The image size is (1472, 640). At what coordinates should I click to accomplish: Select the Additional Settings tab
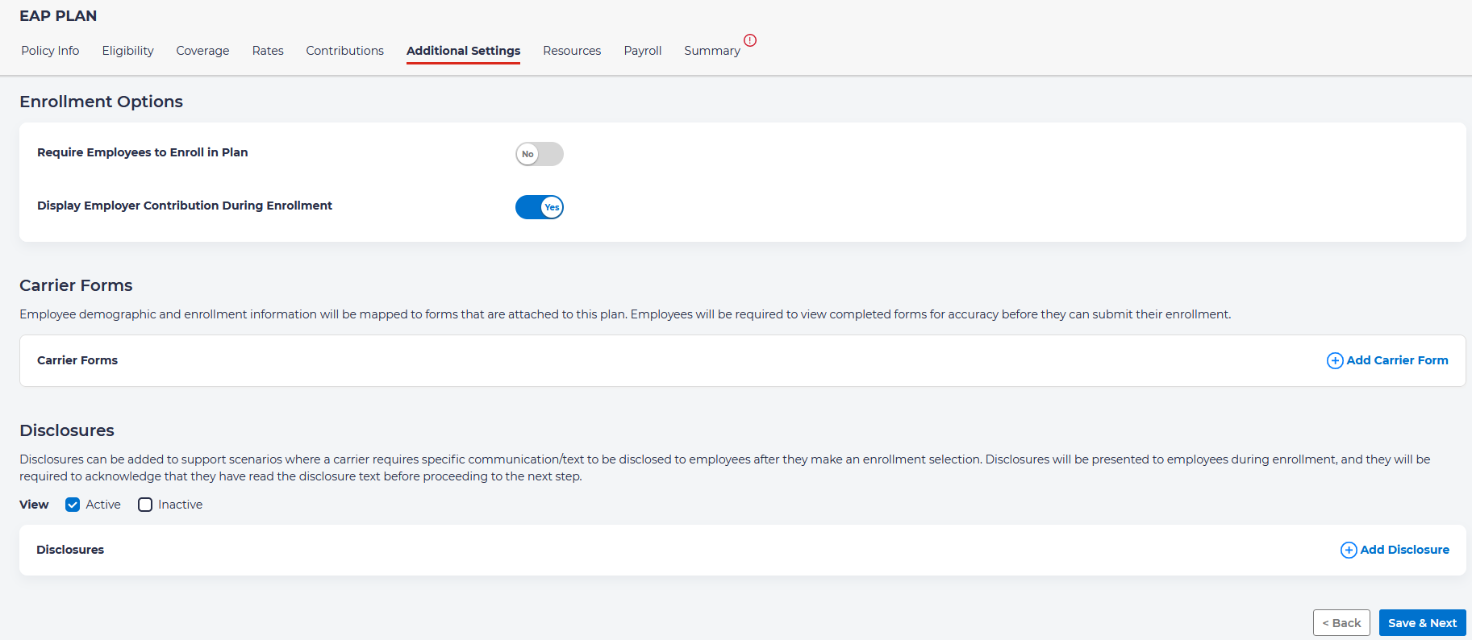coord(463,51)
